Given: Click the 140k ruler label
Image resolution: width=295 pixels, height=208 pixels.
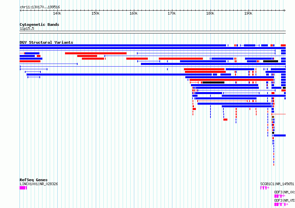Looking at the screenshot, I should click(57, 14).
